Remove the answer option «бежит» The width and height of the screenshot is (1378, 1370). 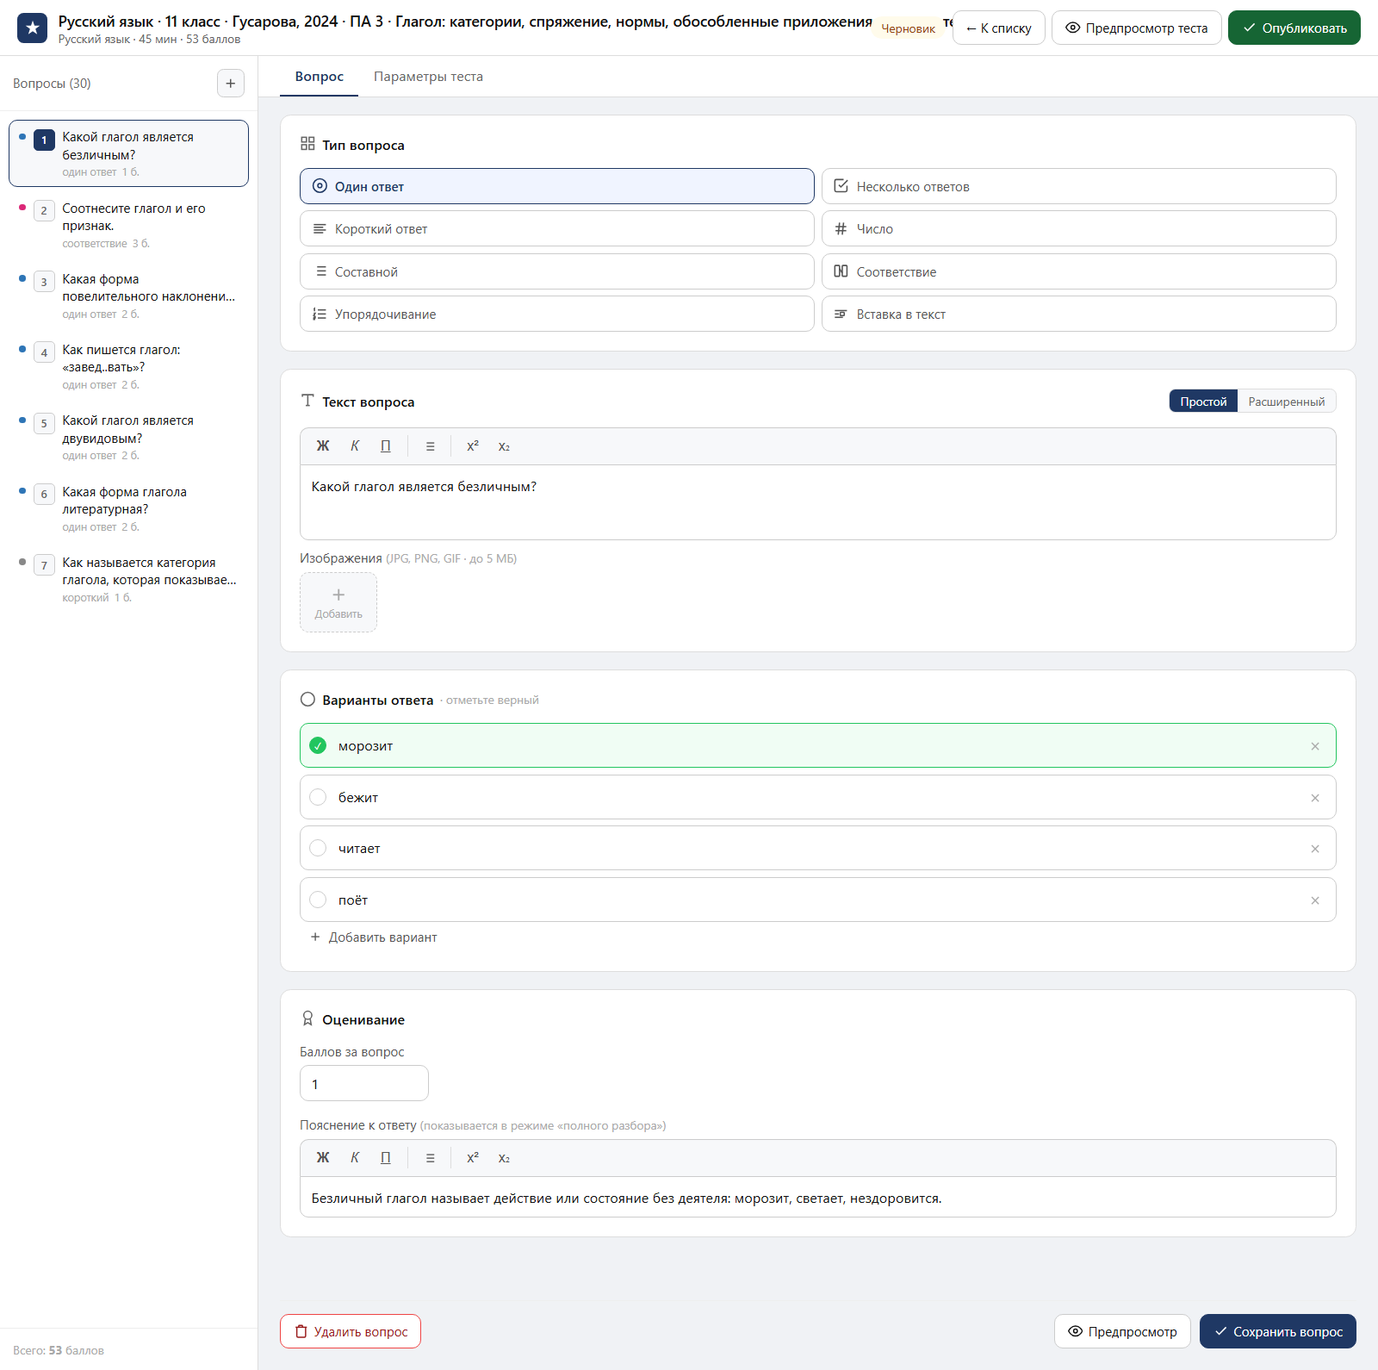(x=1315, y=798)
